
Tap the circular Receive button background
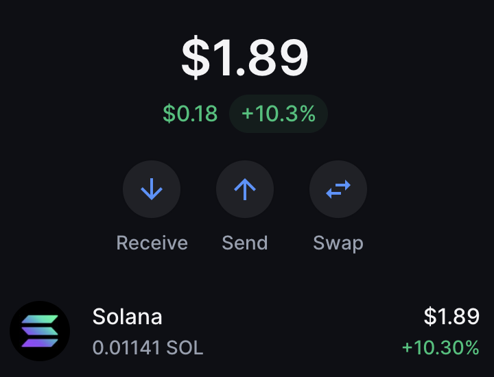(152, 189)
